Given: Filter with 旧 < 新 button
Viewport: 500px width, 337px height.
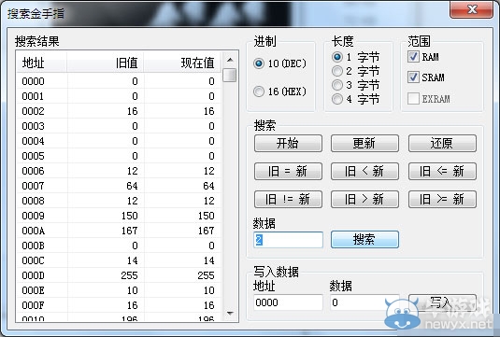Looking at the screenshot, I should 364,171.
